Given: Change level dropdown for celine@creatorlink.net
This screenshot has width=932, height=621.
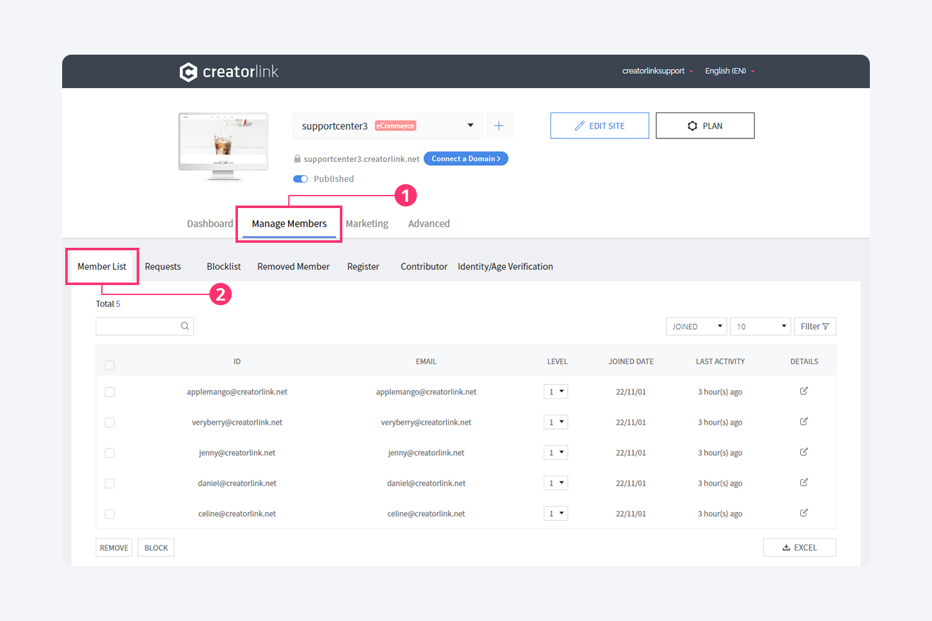Looking at the screenshot, I should 556,514.
